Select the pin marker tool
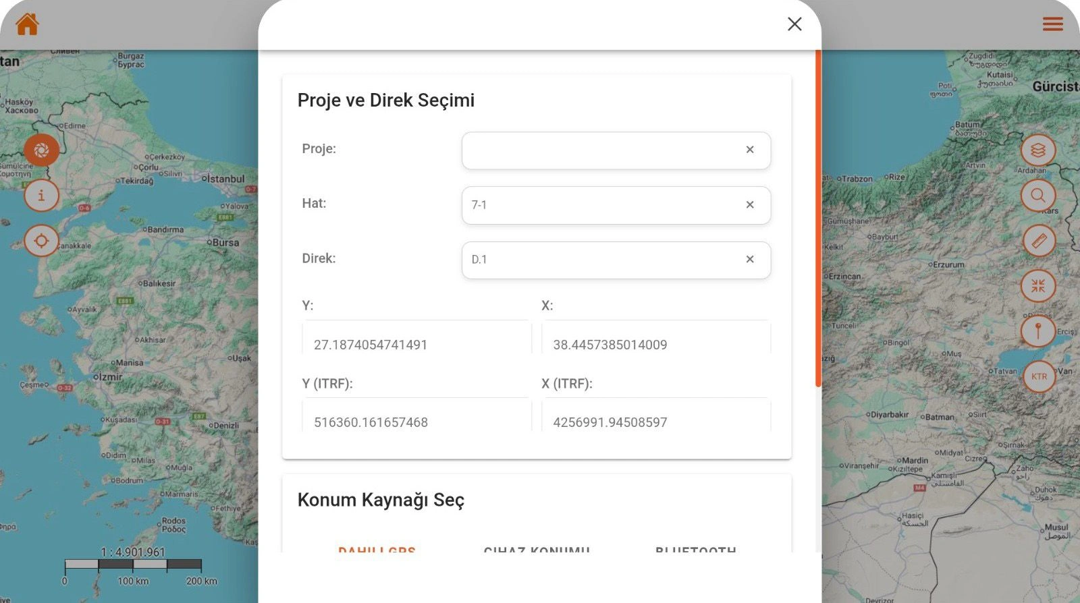Image resolution: width=1080 pixels, height=603 pixels. 1038,331
